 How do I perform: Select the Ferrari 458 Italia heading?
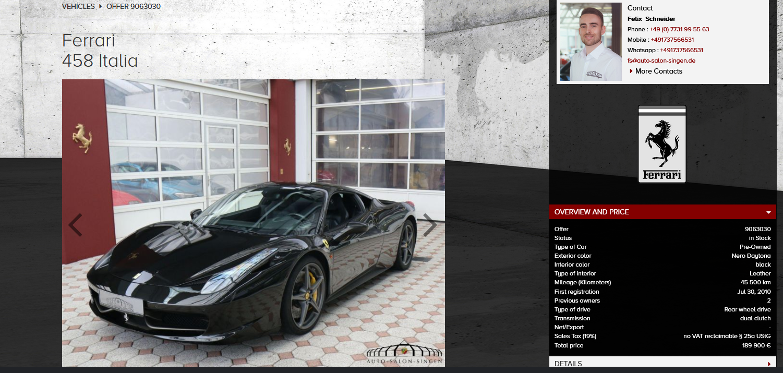point(100,51)
